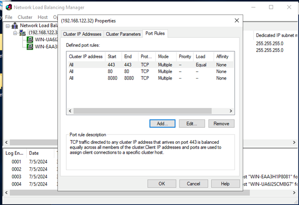
Task: Sort rules by End column header
Action: click(130, 57)
